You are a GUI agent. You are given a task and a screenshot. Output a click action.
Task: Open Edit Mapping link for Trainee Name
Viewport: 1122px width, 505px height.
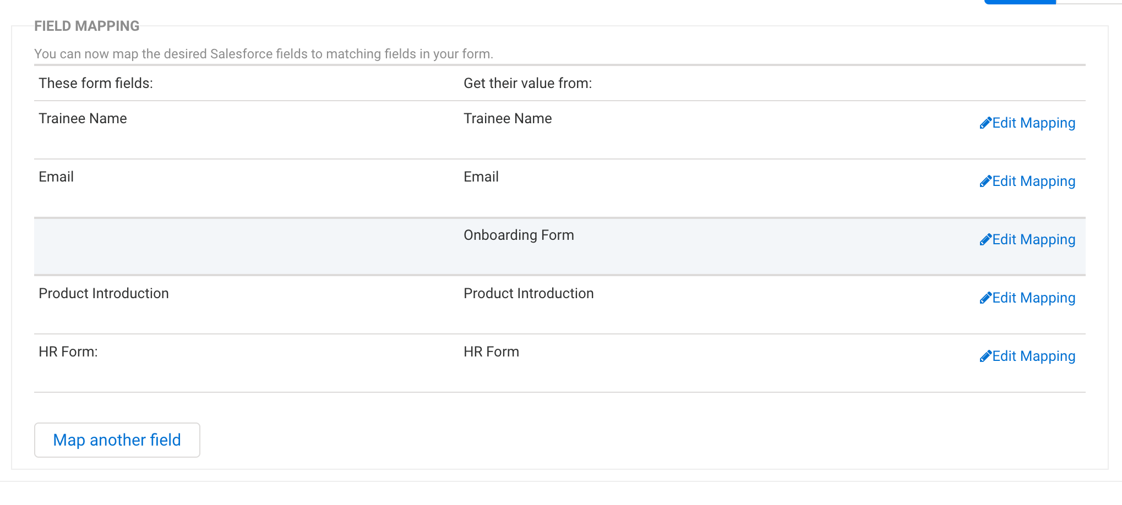(1027, 123)
